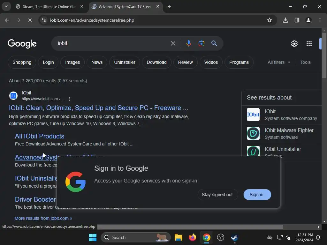The width and height of the screenshot is (327, 245).
Task: Launch Firefox from the taskbar
Action: click(192, 237)
